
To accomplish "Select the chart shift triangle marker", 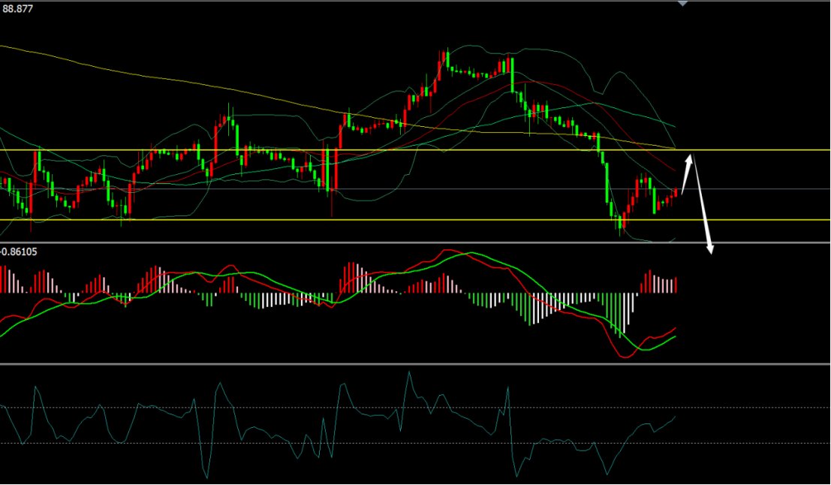I will [682, 4].
